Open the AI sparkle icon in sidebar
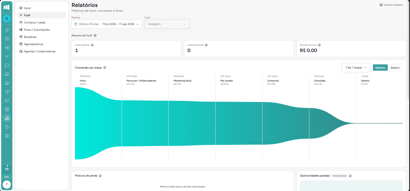The image size is (410, 191). click(7, 30)
